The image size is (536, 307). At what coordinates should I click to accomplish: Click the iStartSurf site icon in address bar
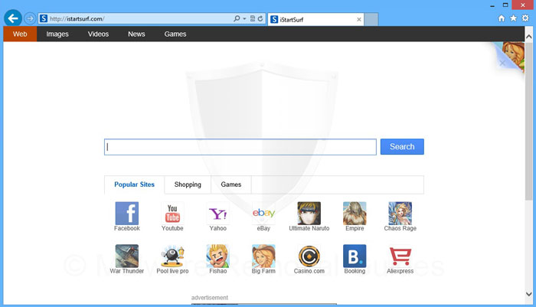coord(44,18)
